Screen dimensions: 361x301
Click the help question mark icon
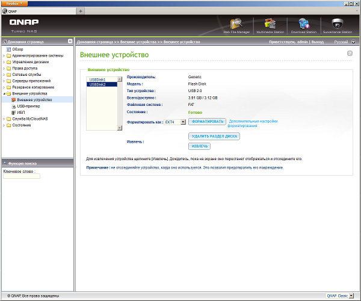click(x=350, y=54)
